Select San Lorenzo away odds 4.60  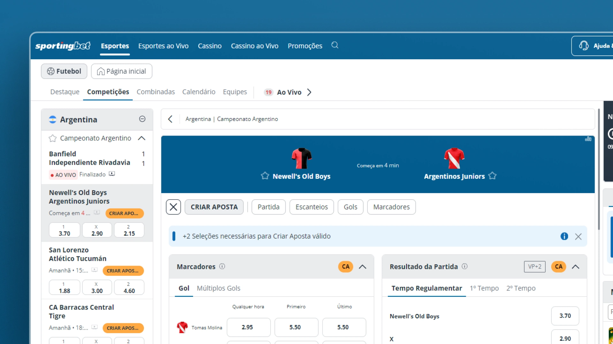pos(129,287)
